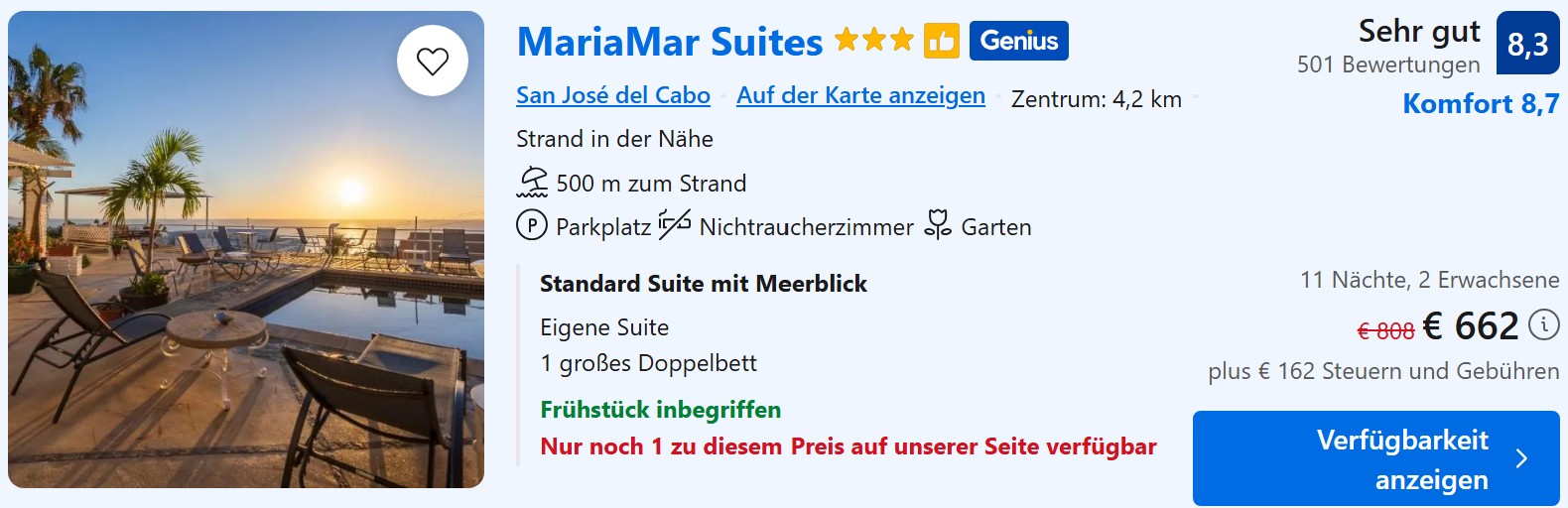This screenshot has width=1568, height=508.
Task: Click the parking P icon
Action: click(532, 226)
